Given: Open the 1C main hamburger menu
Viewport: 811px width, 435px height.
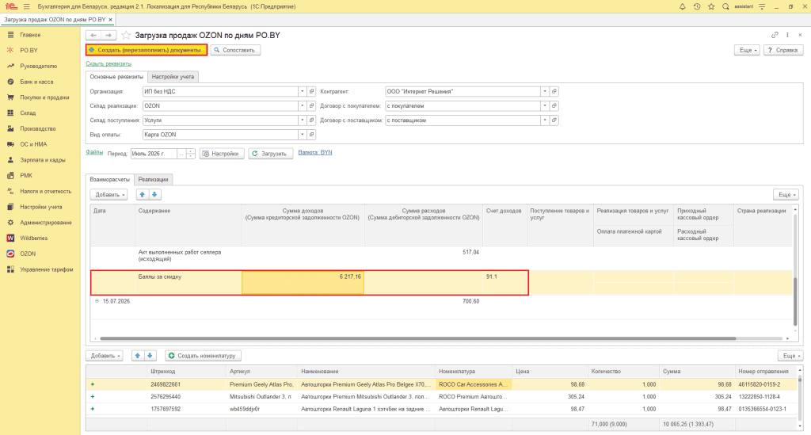Looking at the screenshot, I should click(x=26, y=6).
